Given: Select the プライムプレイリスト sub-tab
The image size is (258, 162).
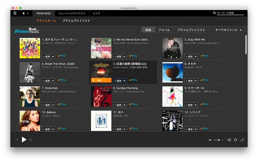Looking at the screenshot, I should (76, 21).
